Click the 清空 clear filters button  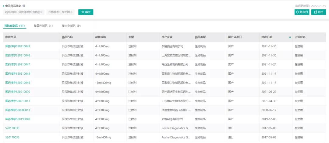[86, 12]
